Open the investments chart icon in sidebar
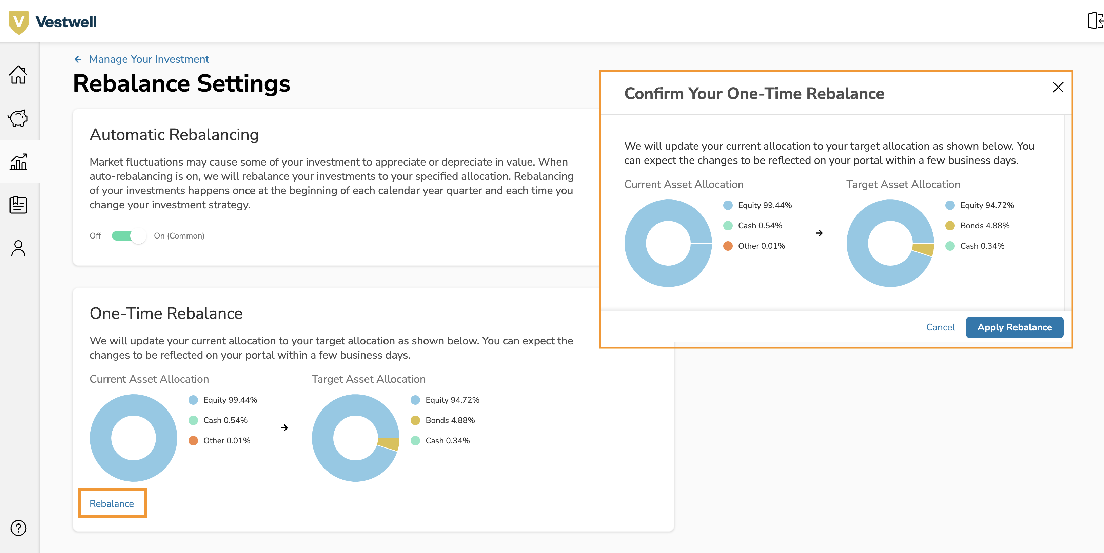The width and height of the screenshot is (1104, 553). tap(19, 162)
